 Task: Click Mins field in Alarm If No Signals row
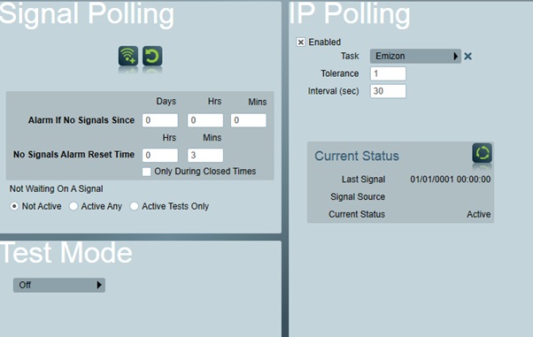click(x=249, y=120)
